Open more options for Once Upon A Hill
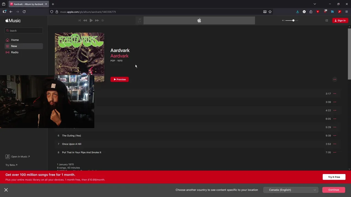351x197 pixels. (x=335, y=144)
